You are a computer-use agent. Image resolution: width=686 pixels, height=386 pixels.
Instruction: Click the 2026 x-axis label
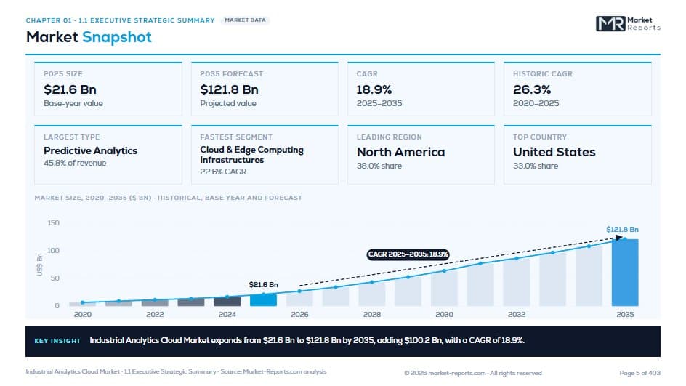299,314
